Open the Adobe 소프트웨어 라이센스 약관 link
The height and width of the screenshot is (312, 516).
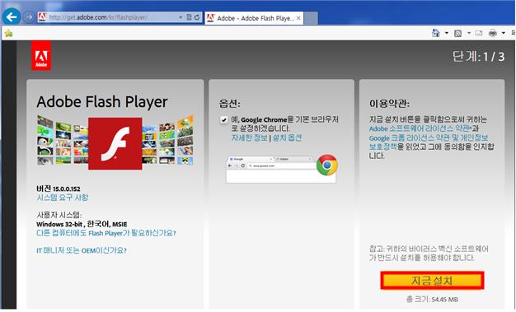pyautogui.click(x=420, y=128)
